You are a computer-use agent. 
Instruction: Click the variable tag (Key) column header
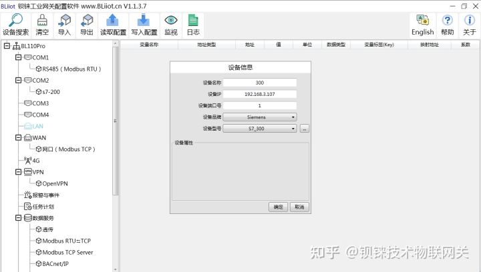379,45
